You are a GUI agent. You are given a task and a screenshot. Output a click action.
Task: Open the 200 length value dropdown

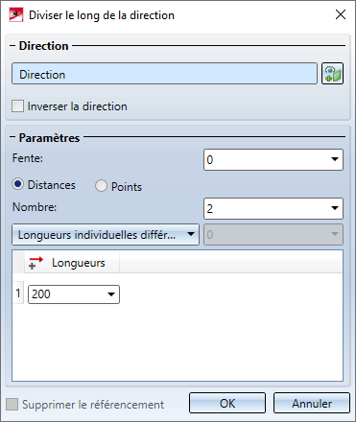pos(111,294)
